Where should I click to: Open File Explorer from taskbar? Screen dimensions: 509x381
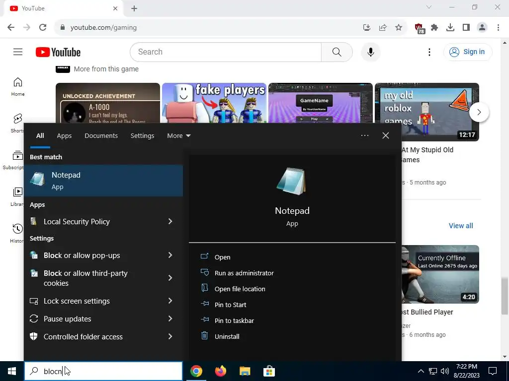(245, 371)
